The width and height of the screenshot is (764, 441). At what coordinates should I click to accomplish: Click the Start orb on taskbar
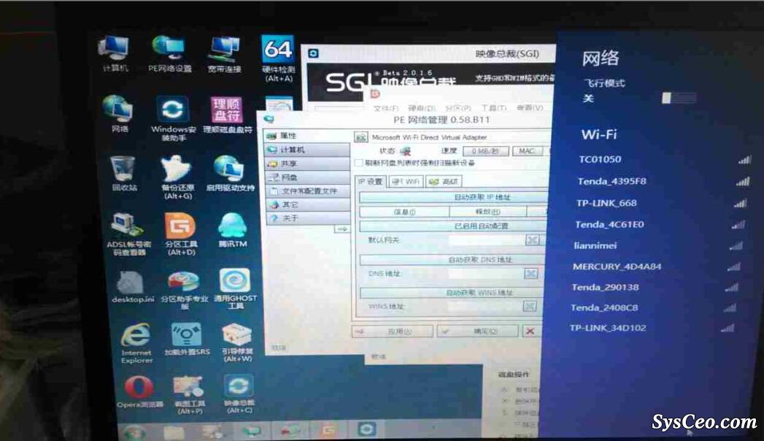coord(134,432)
